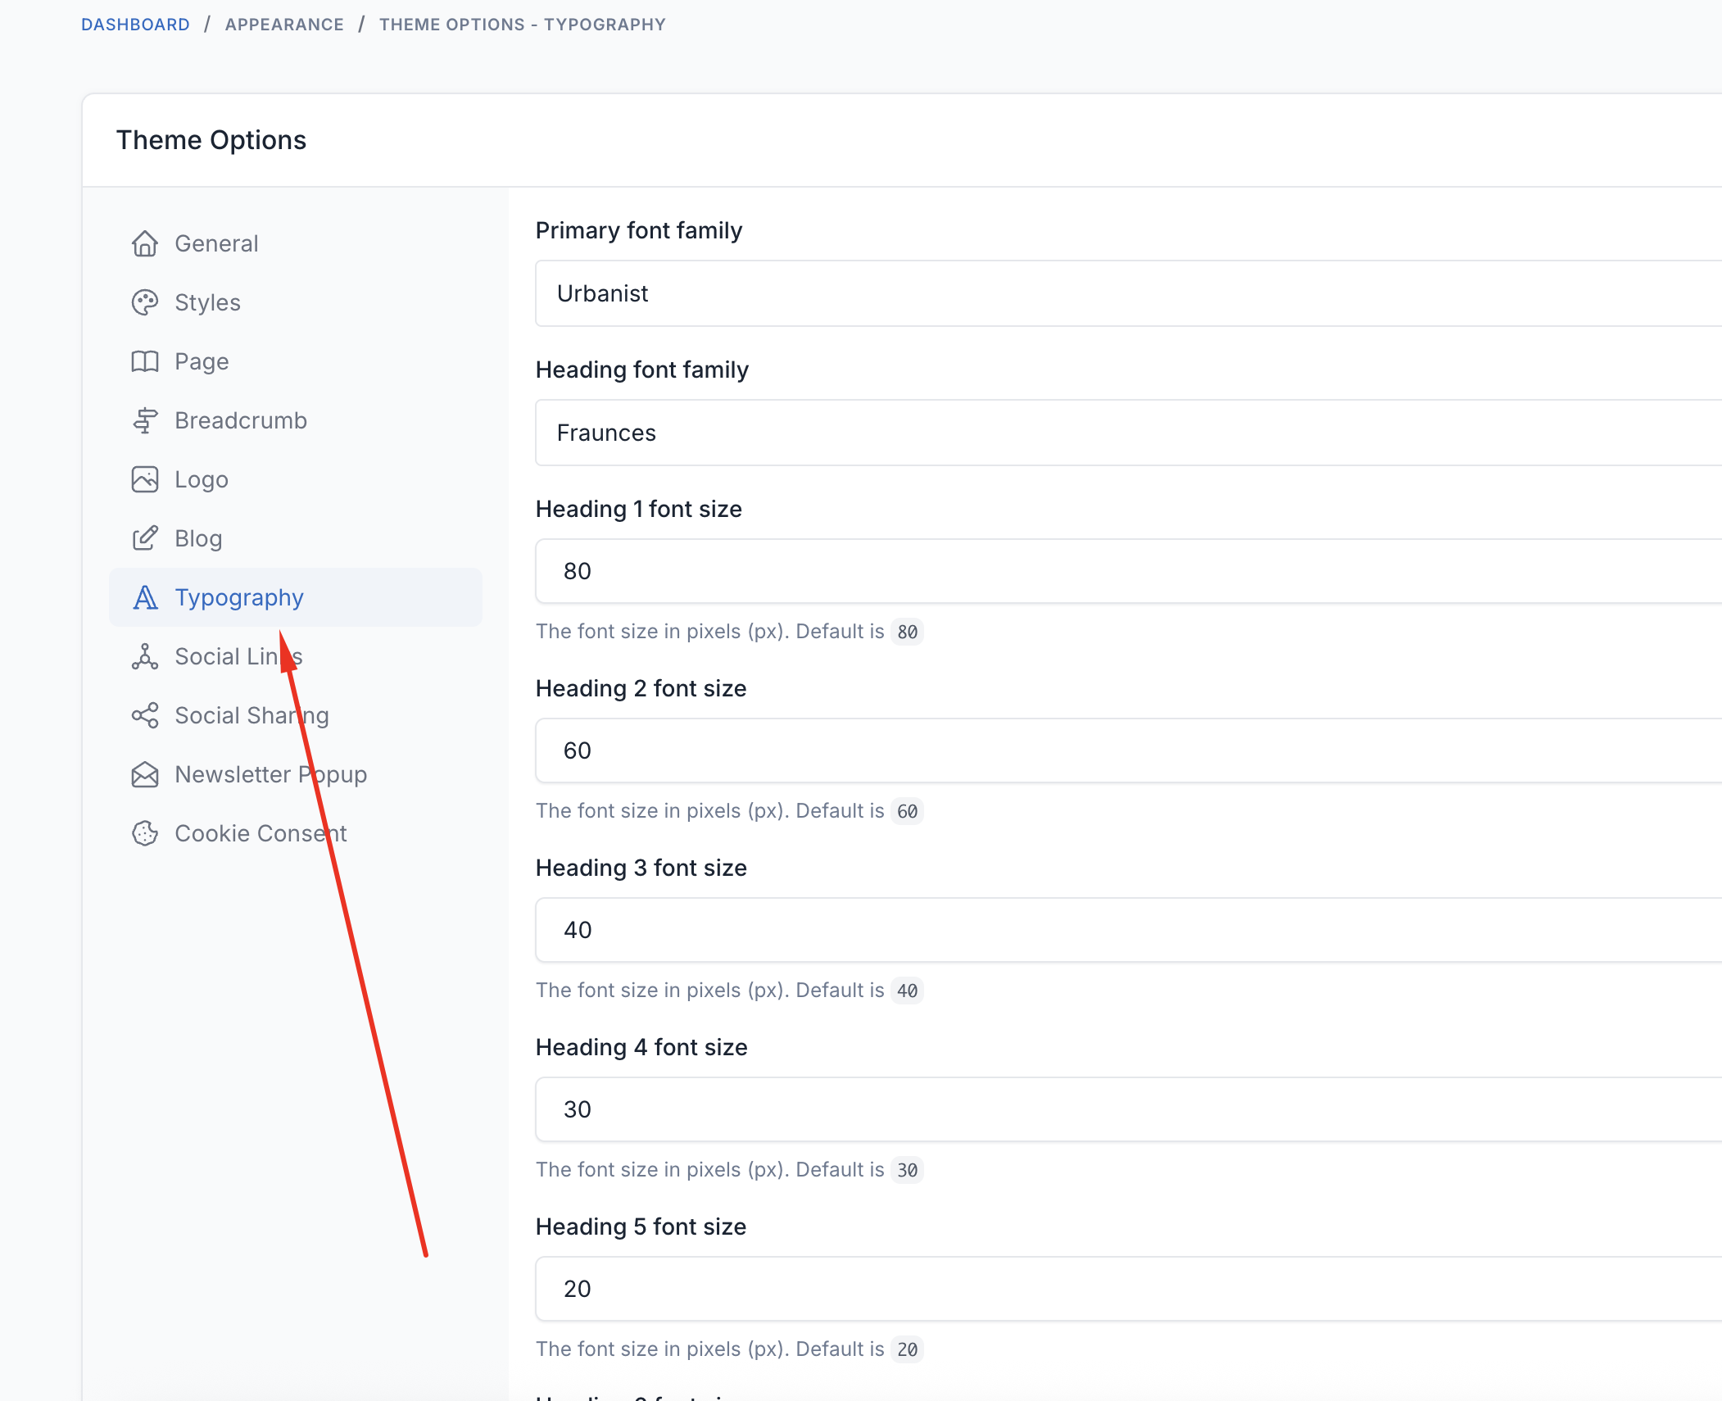Image resolution: width=1722 pixels, height=1401 pixels.
Task: Open the Heading font family dropdown
Action: point(1129,433)
